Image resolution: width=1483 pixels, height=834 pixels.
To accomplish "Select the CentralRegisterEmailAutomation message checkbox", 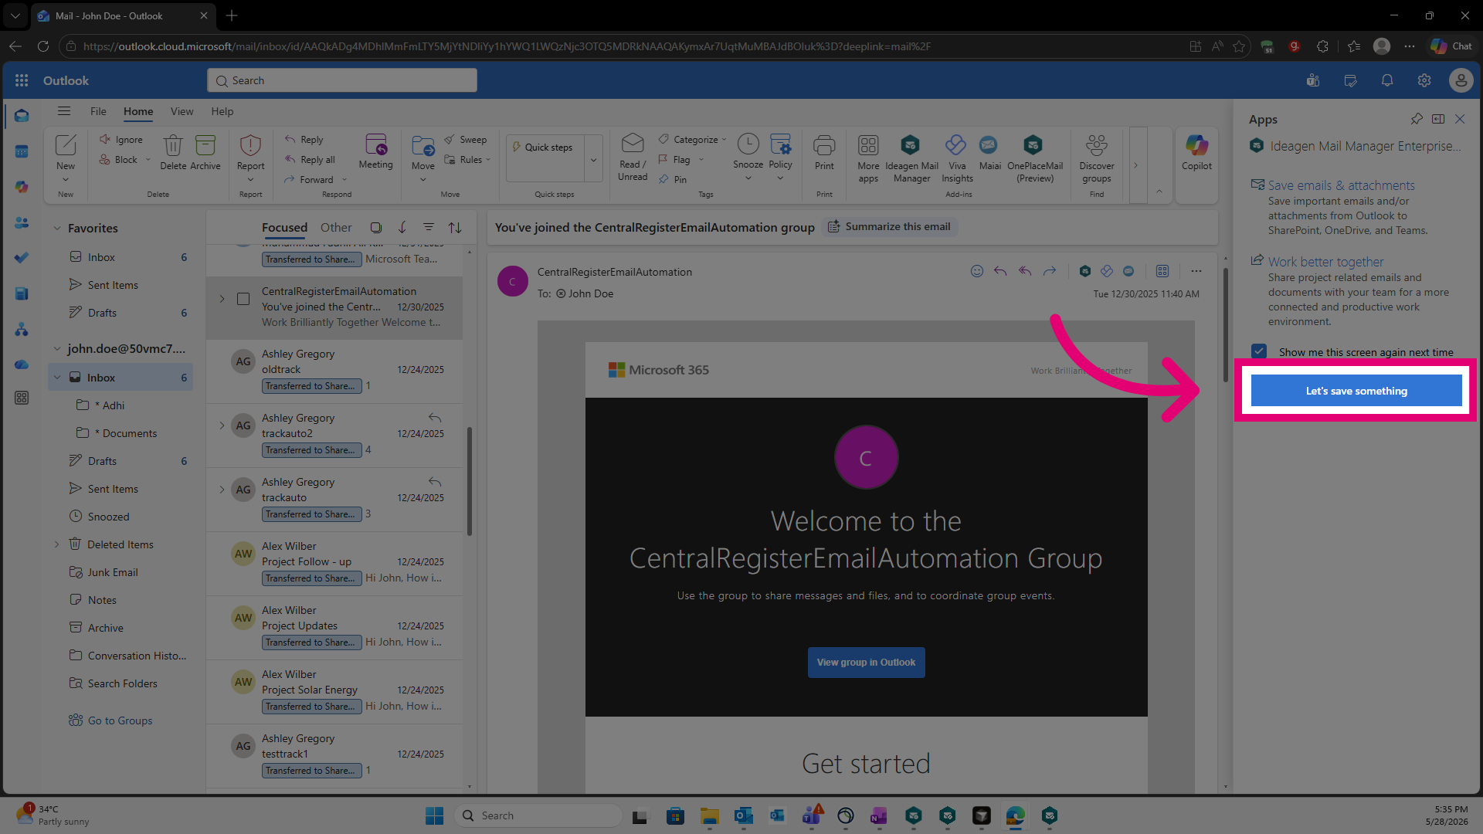I will tap(243, 299).
